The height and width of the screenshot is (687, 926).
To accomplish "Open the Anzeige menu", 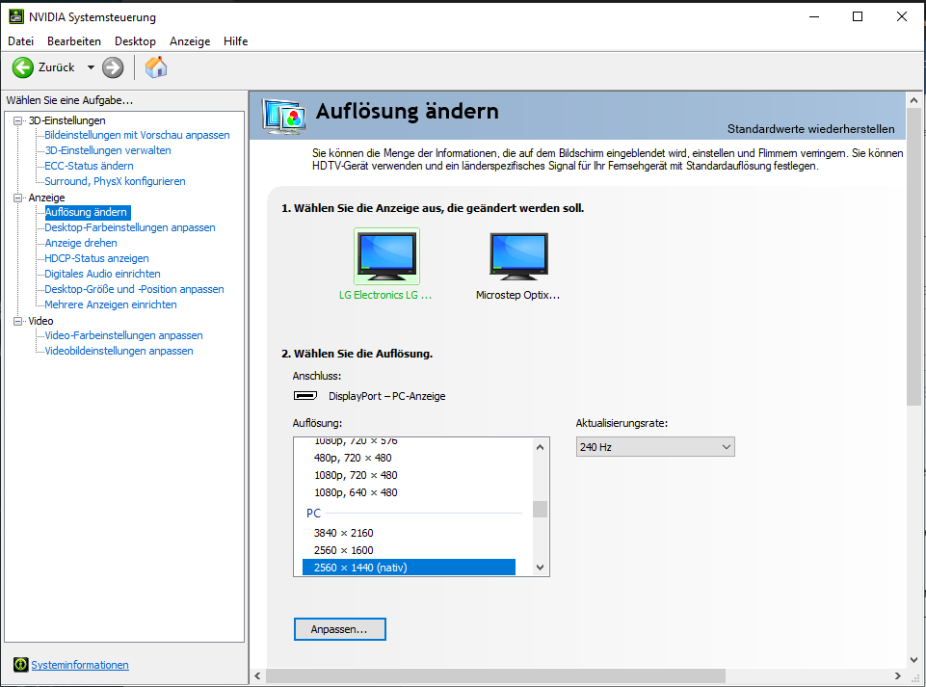I will point(190,41).
